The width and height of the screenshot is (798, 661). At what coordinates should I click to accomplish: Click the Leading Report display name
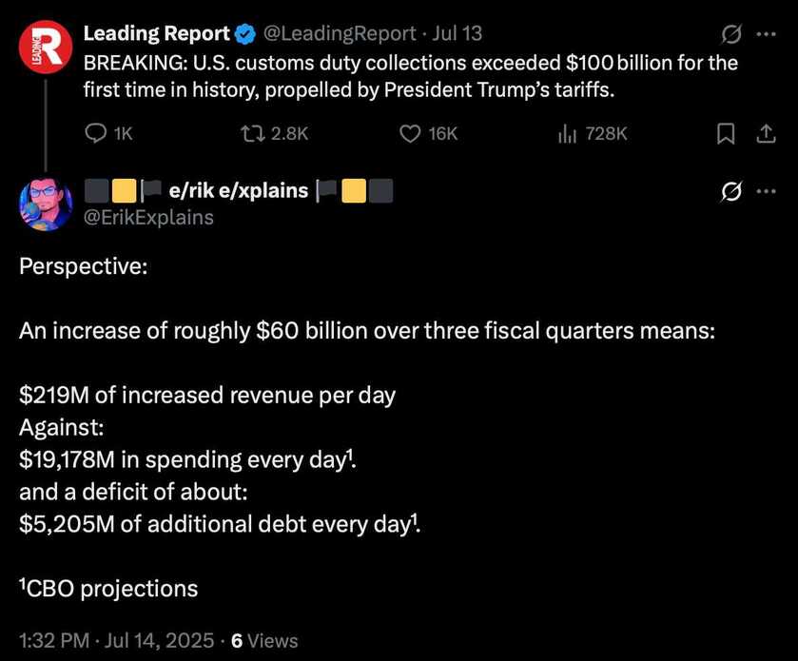click(x=157, y=33)
